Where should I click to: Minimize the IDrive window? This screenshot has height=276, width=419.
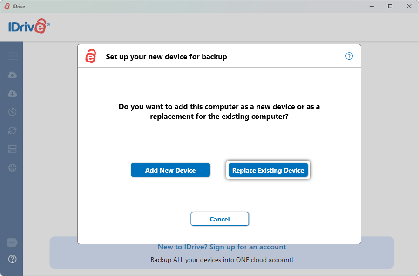point(372,6)
